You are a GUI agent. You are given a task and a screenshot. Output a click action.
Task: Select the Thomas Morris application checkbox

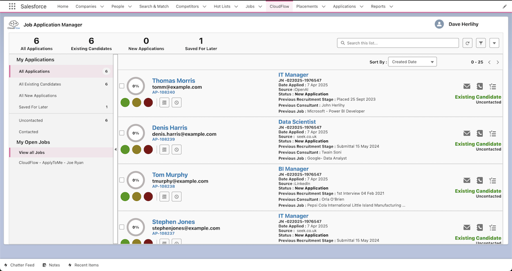(121, 86)
